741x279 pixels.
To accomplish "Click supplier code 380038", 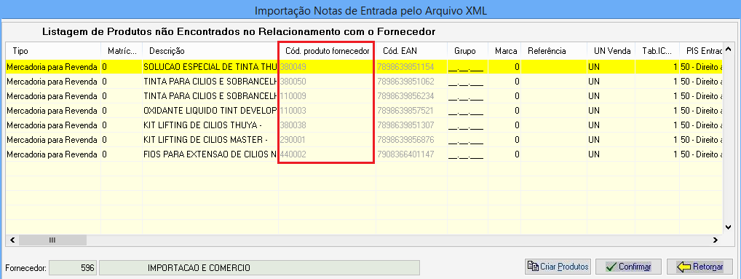I will (x=293, y=125).
